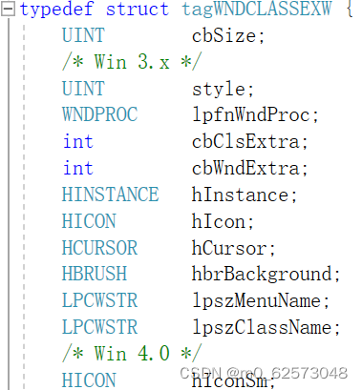Select the style member name
This screenshot has height=390, width=362.
tap(219, 90)
